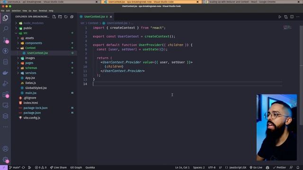Image resolution: width=303 pixels, height=170 pixels.
Task: Open main.jsx file in Explorer
Action: [x=31, y=93]
